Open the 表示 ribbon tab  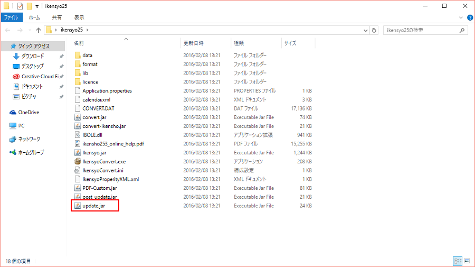pos(79,17)
